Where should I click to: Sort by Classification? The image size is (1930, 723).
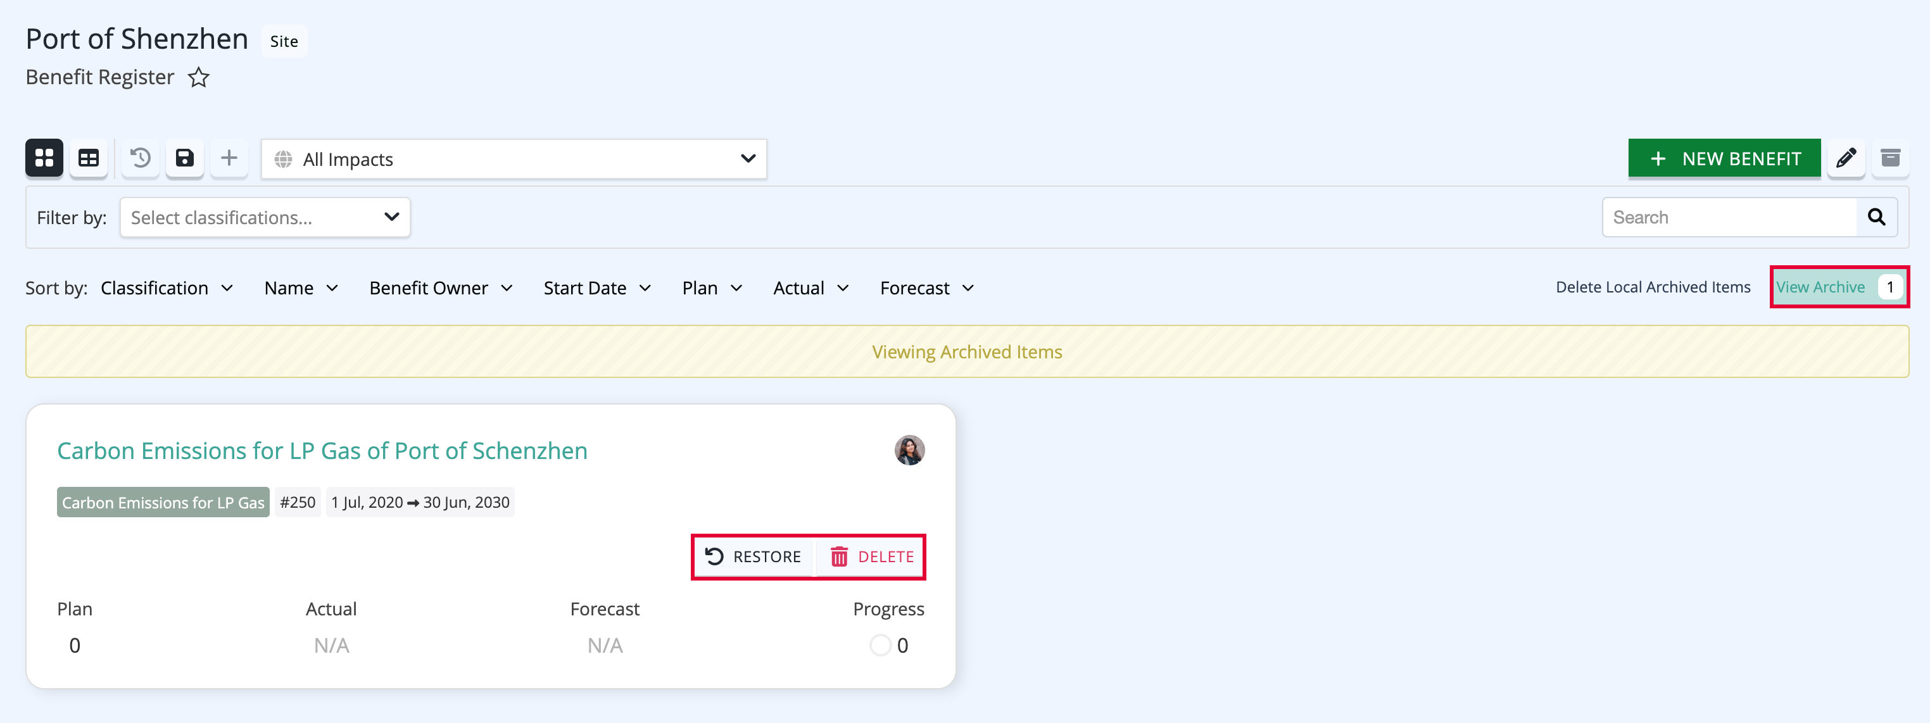click(x=167, y=289)
